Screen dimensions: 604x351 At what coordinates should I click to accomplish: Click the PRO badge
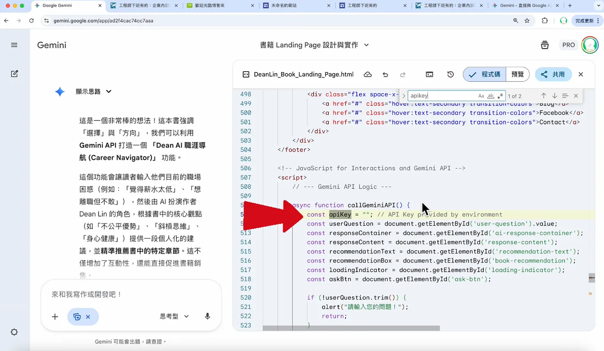[569, 45]
